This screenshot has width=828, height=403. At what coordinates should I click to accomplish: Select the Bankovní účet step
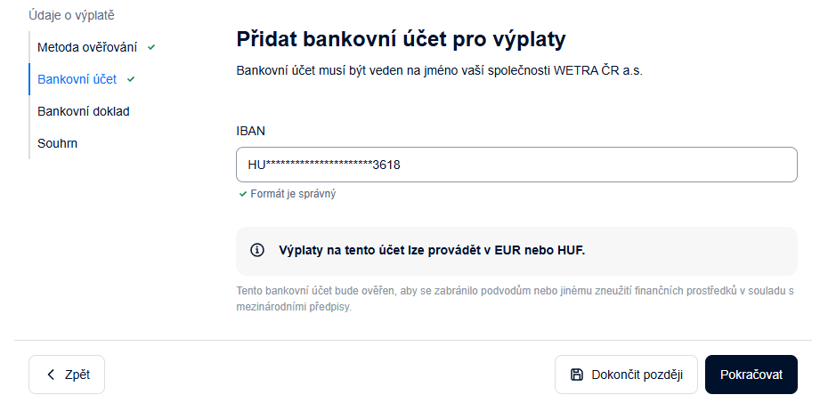[x=77, y=79]
